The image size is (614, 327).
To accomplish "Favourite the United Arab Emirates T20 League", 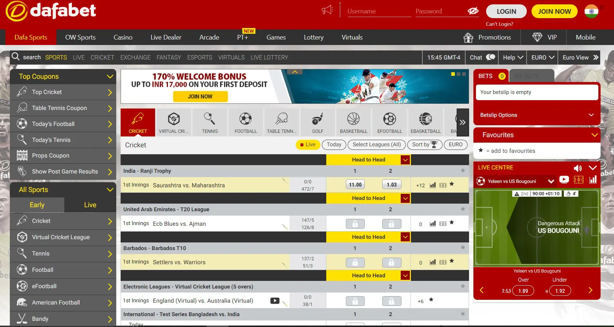I will coord(463,209).
